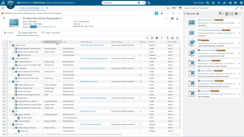The image size is (244, 137).
Task: Click the Product Record for Pacemaker thumbnail
Action: click(x=14, y=23)
